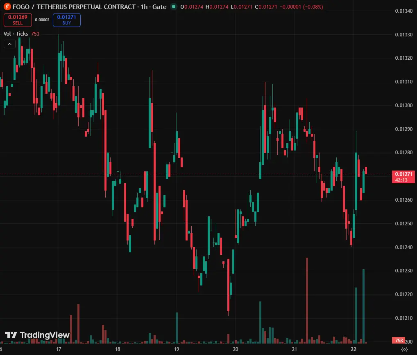The image size is (417, 355).
Task: Click the 0.01300 price axis label
Action: click(404, 106)
